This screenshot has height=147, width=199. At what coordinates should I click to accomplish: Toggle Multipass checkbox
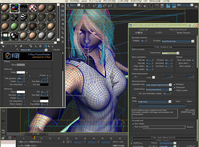(174, 84)
